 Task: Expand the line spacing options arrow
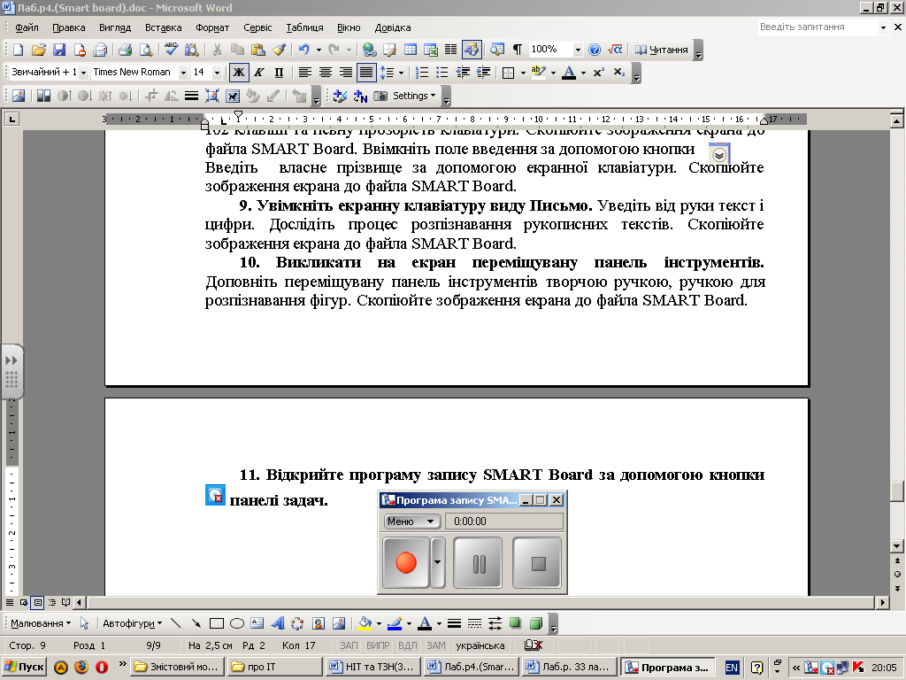click(401, 73)
